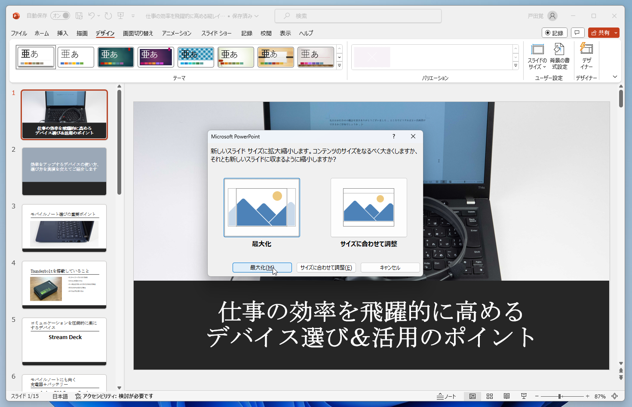Apply the dark purple theme thumbnail
632x407 pixels.
point(156,57)
